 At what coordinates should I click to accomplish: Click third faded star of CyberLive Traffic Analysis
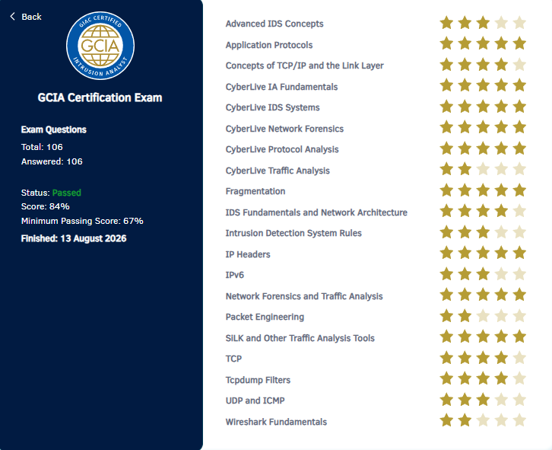coord(483,169)
